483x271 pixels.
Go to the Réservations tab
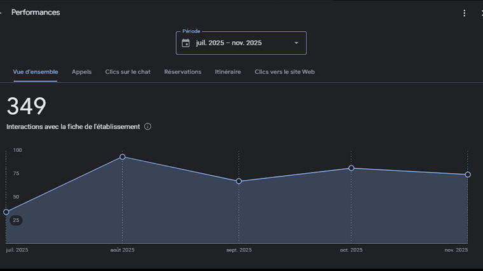point(182,72)
